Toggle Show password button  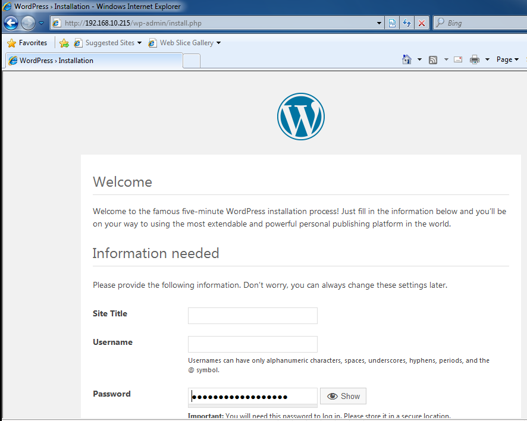(343, 396)
